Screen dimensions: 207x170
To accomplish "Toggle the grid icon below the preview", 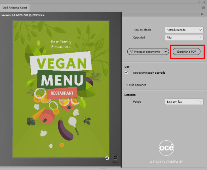I will (115, 158).
